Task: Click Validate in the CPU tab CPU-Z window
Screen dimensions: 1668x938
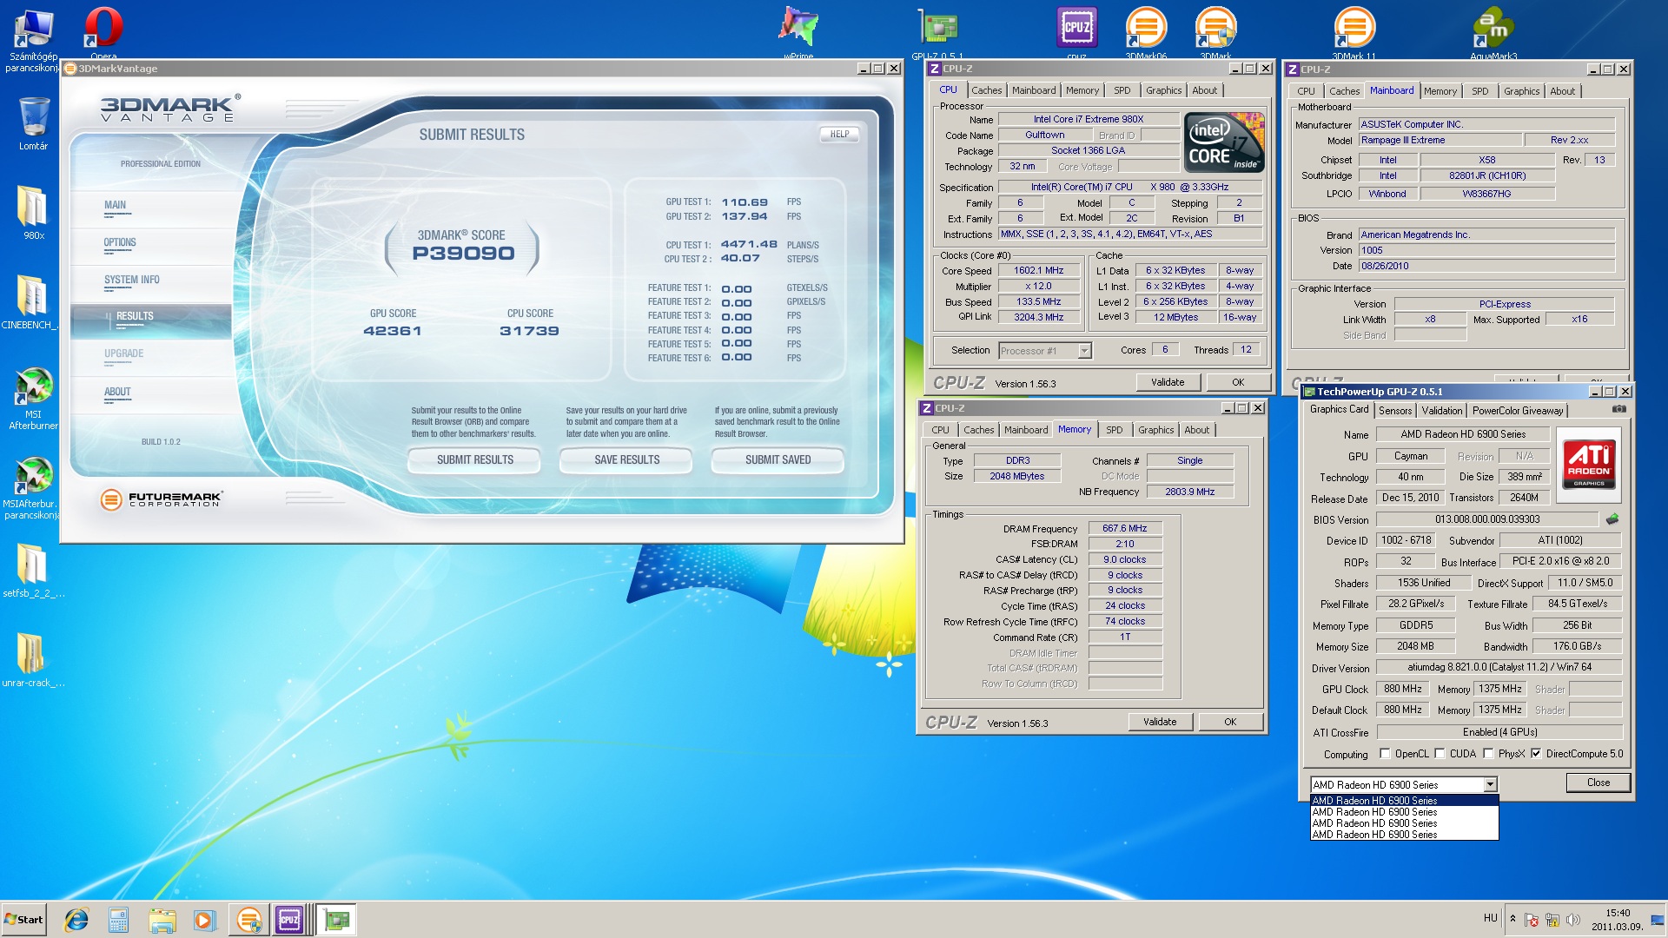Action: (1168, 382)
